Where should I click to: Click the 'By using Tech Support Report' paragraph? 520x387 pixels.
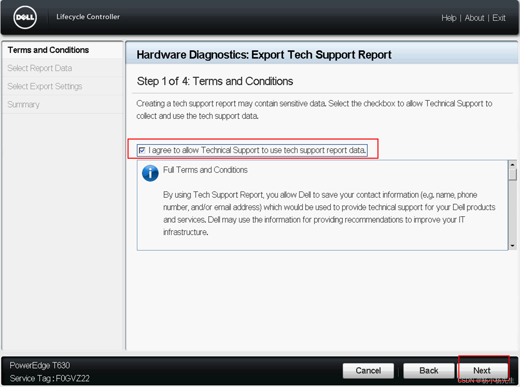tap(329, 213)
